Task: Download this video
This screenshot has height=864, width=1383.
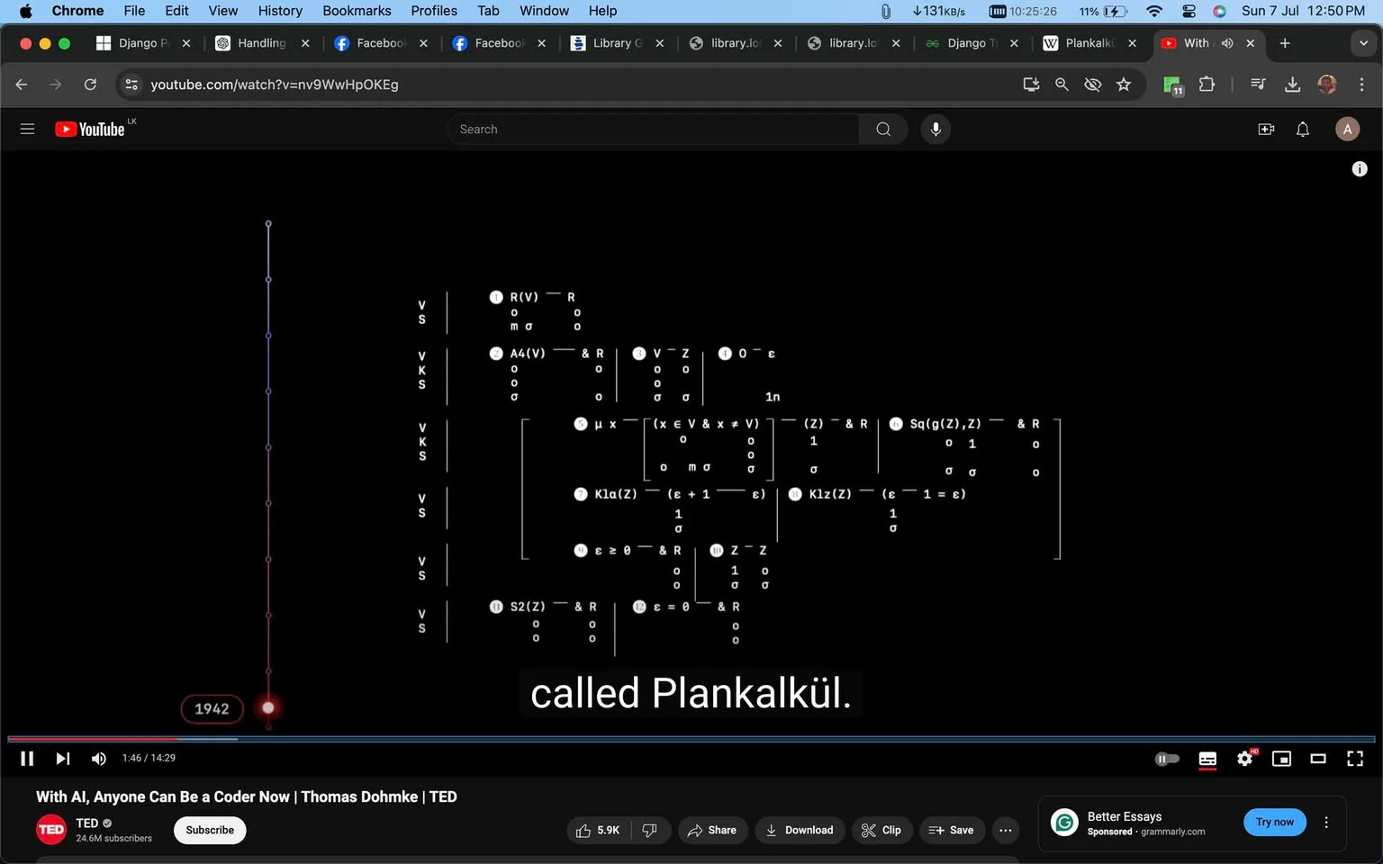Action: point(800,830)
